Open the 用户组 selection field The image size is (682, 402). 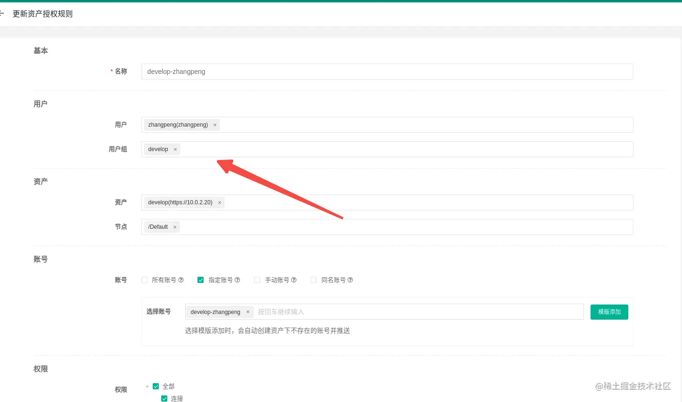tap(387, 149)
